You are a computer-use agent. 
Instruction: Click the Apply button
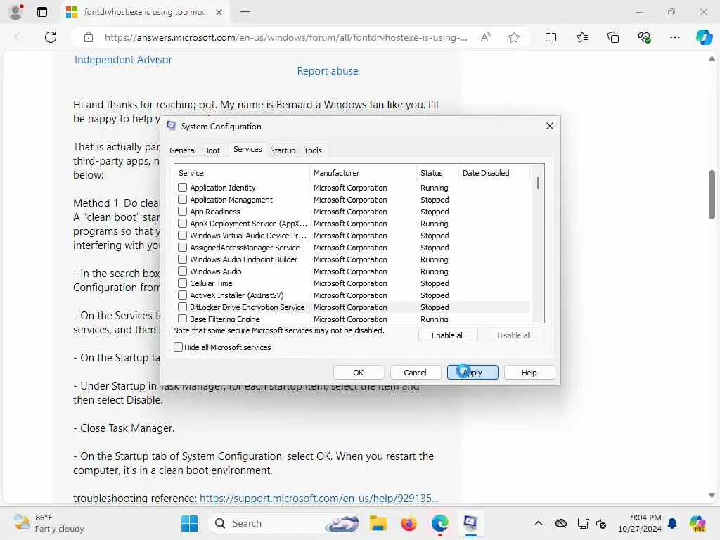(472, 373)
